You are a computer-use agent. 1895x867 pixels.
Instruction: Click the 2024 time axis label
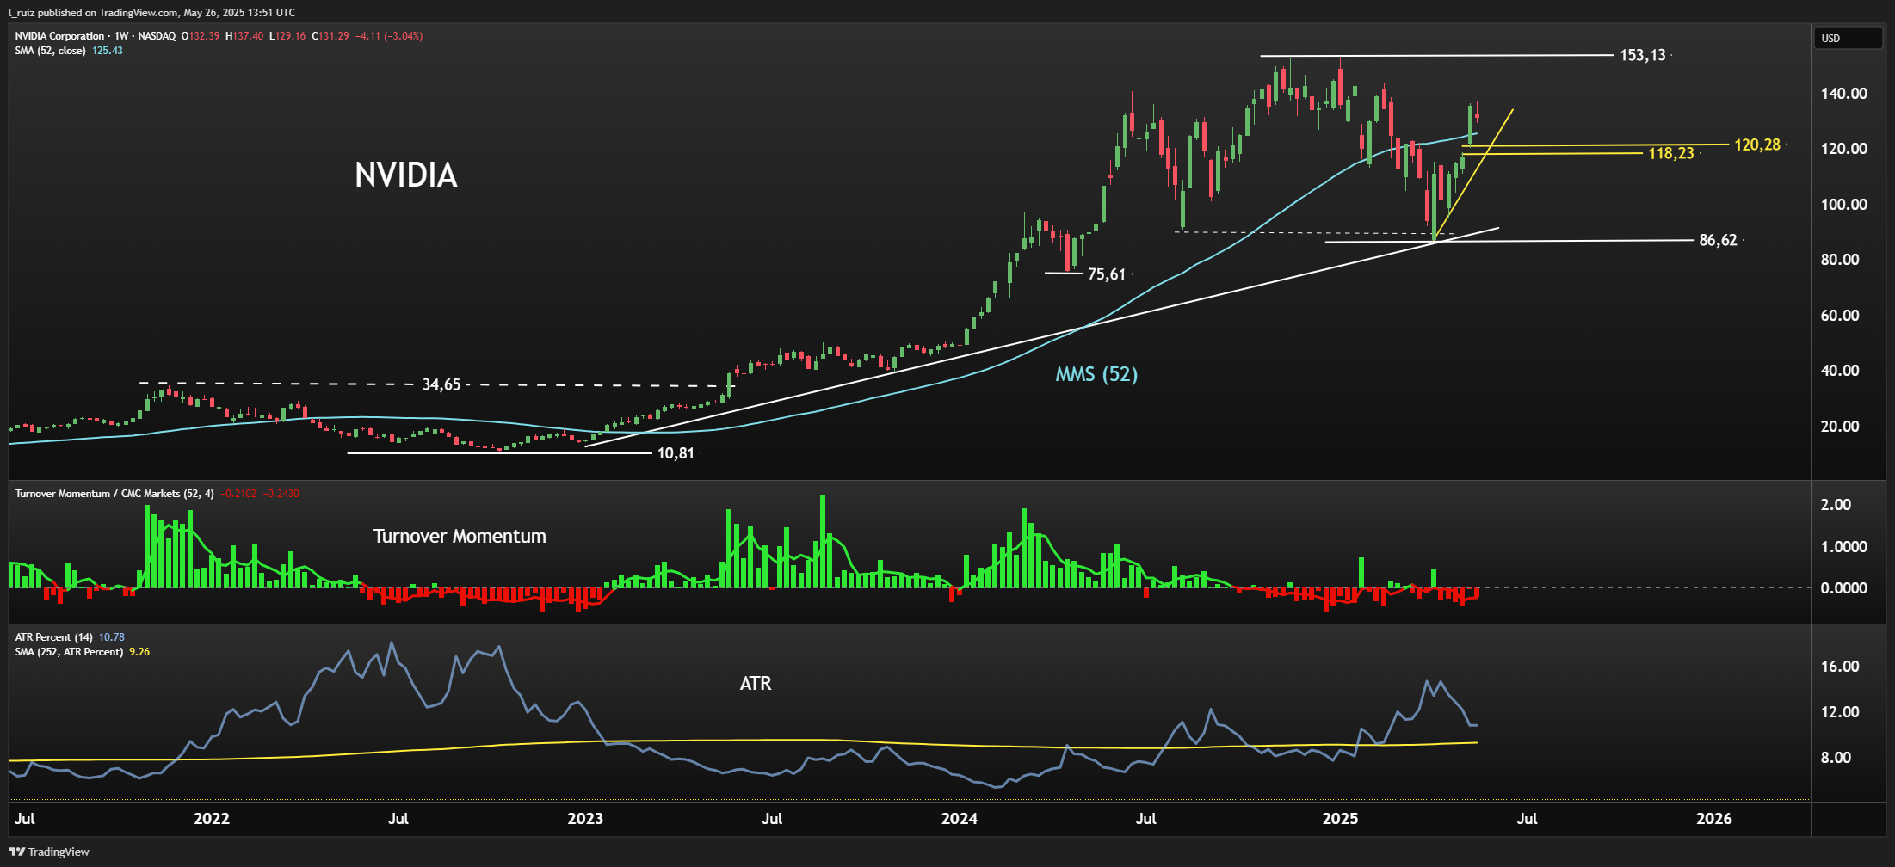coord(960,819)
